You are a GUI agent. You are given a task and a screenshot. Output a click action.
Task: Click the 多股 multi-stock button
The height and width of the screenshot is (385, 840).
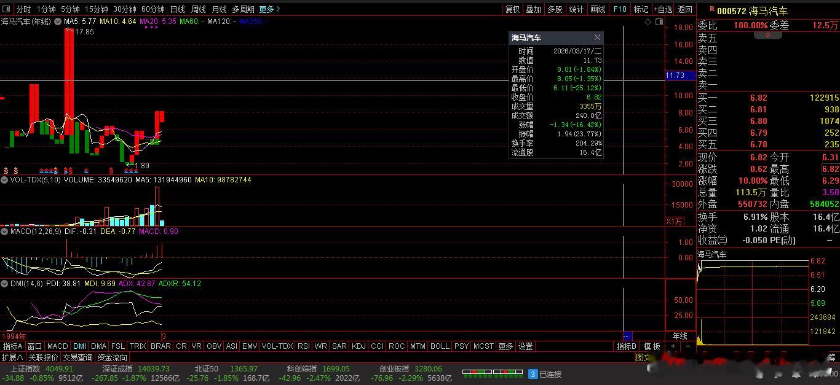[555, 9]
